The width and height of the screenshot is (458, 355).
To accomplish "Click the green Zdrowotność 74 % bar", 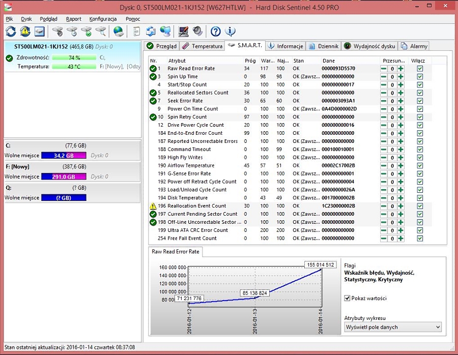I will (x=74, y=58).
